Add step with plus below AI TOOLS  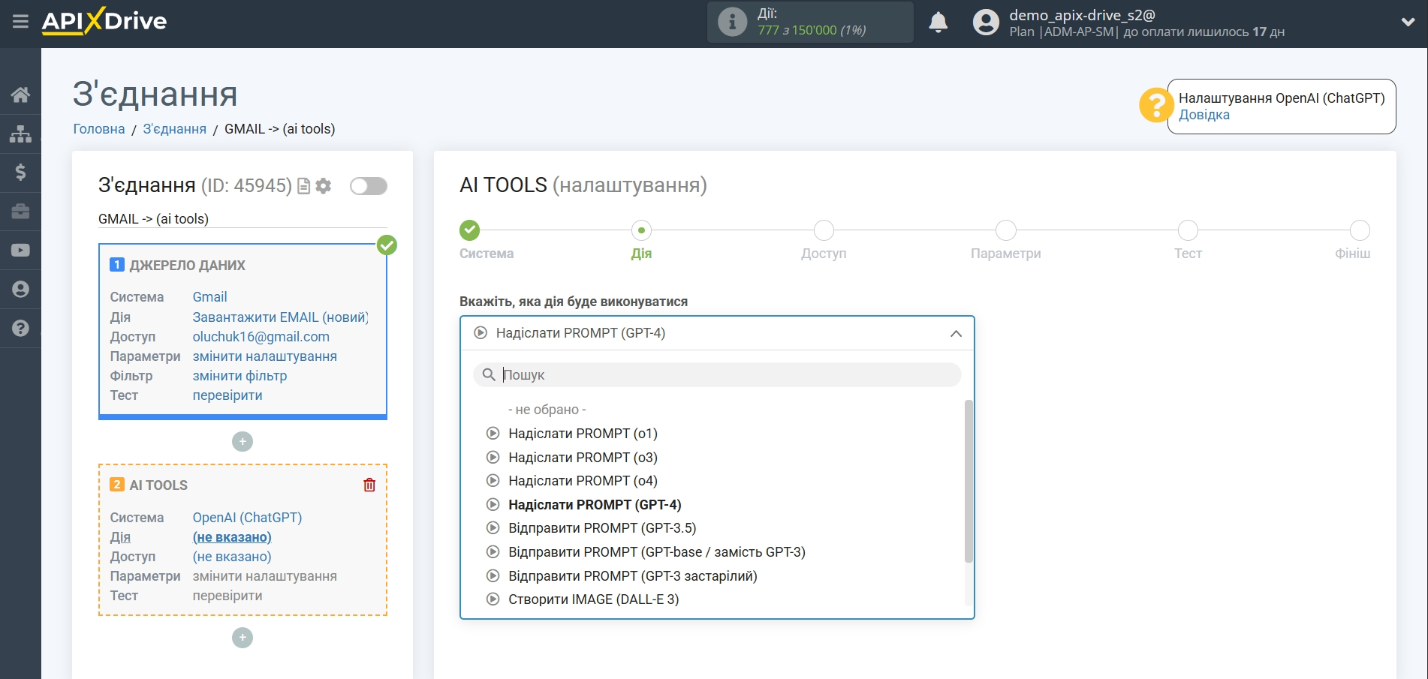pyautogui.click(x=243, y=638)
